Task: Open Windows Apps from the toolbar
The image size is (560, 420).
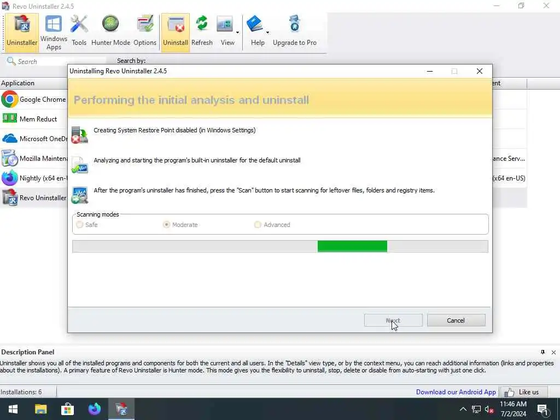Action: (54, 32)
